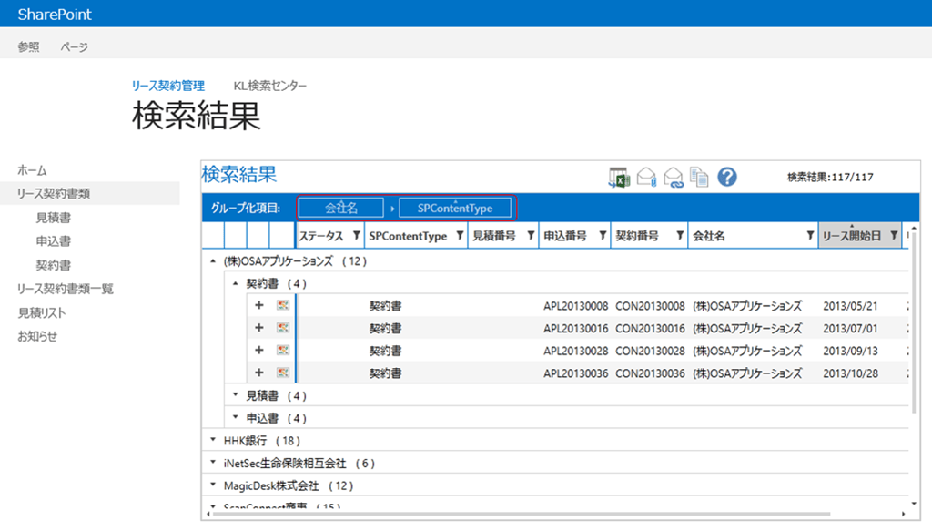Expand the 見積書 (4) subgroup
This screenshot has width=932, height=531.
pos(236,394)
